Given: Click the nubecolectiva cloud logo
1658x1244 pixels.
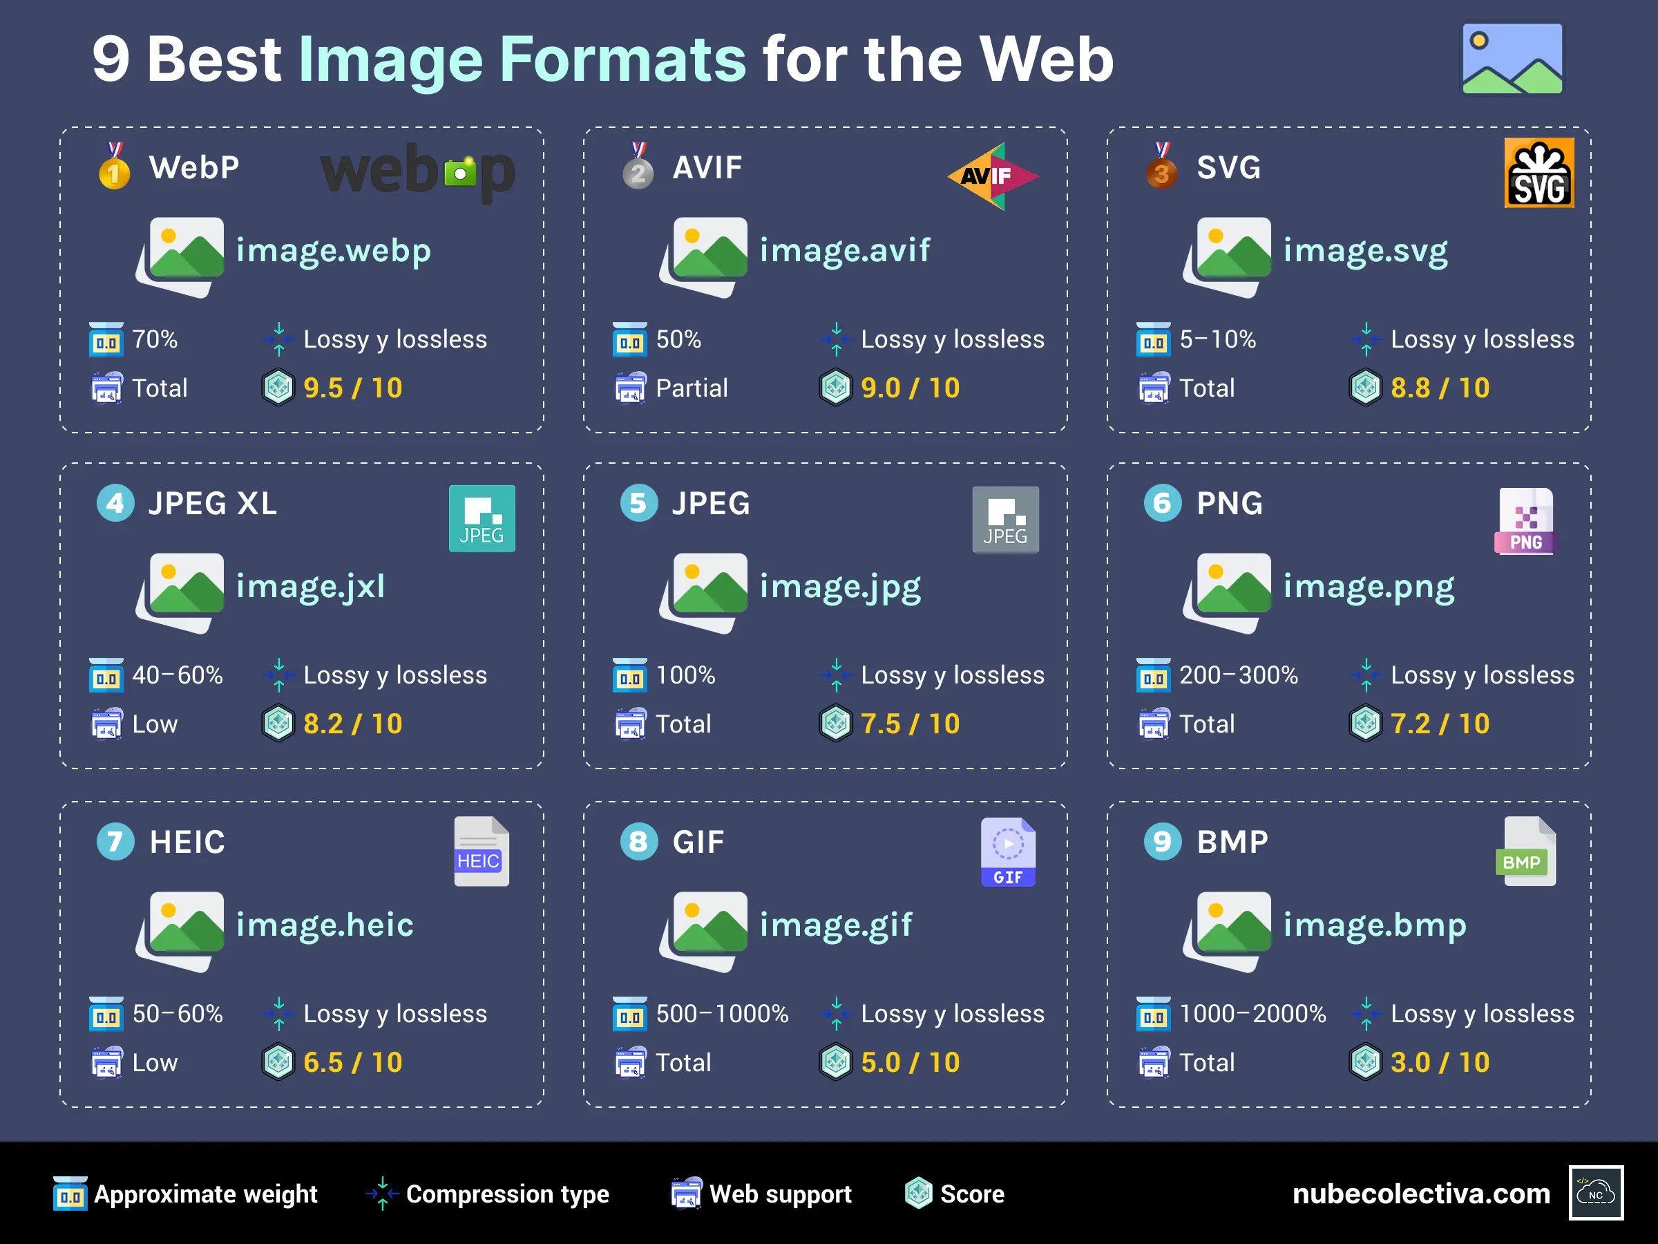Looking at the screenshot, I should pyautogui.click(x=1596, y=1193).
